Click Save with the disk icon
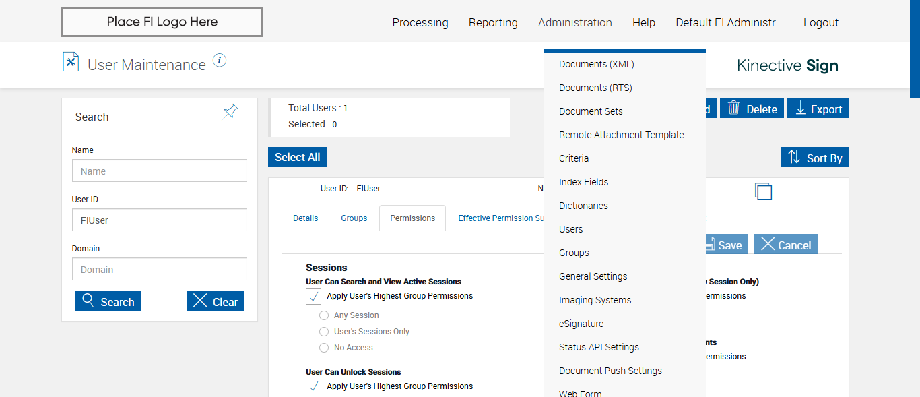920x397 pixels. (x=723, y=245)
